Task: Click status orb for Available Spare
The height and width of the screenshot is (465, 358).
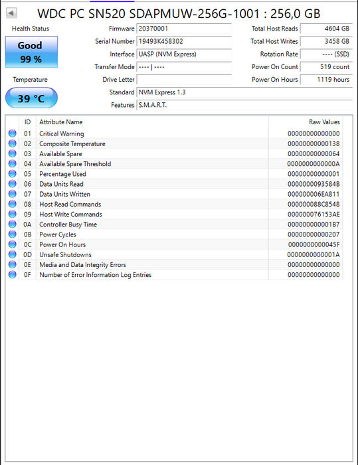Action: click(13, 153)
